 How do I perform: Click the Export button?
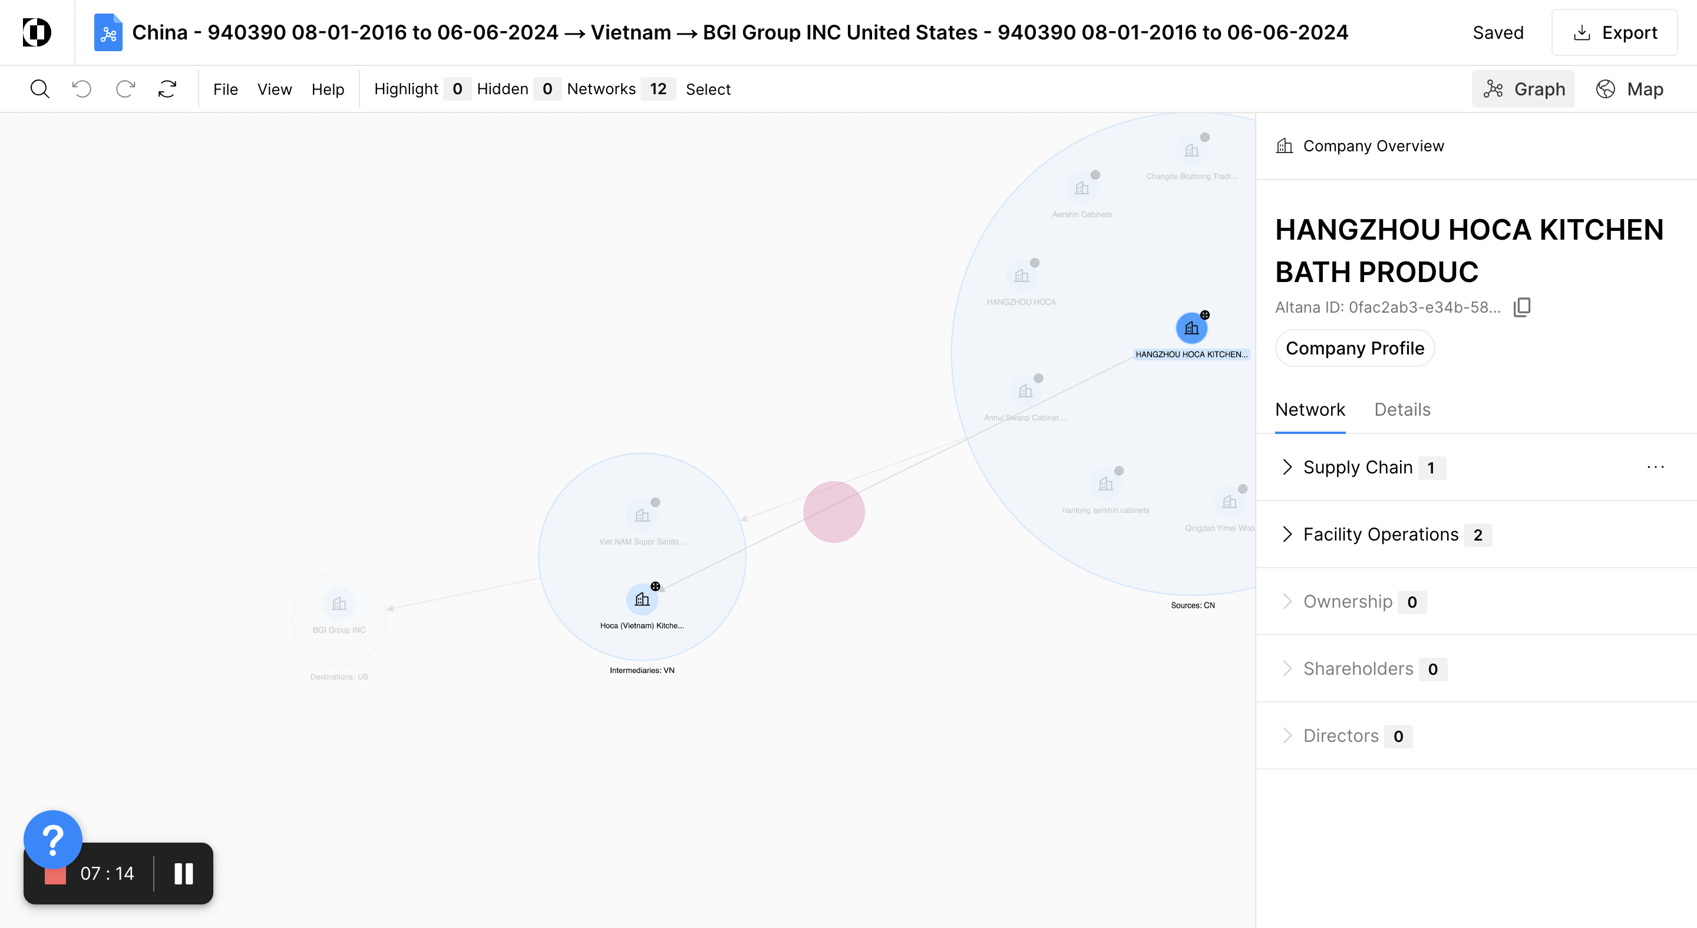click(1615, 32)
